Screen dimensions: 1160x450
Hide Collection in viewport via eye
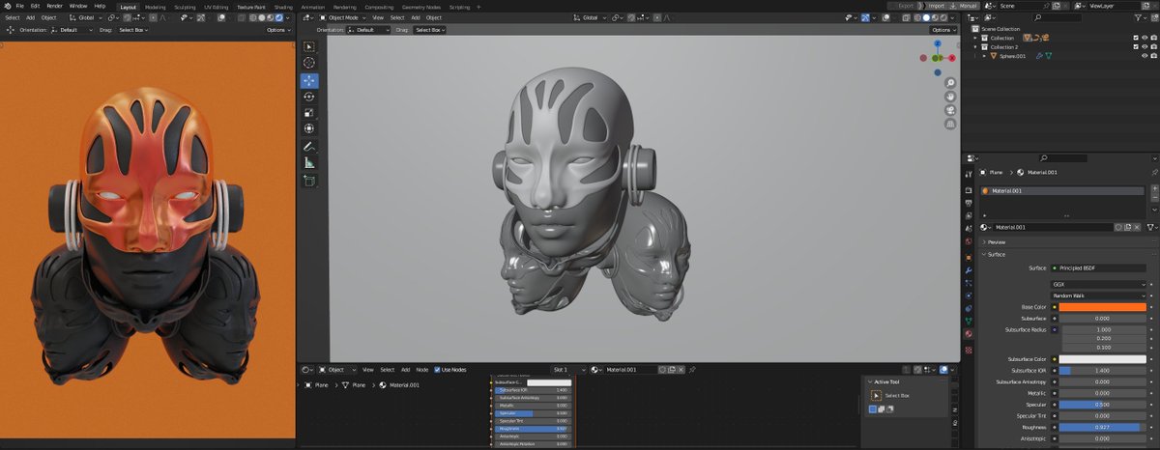(x=1145, y=38)
